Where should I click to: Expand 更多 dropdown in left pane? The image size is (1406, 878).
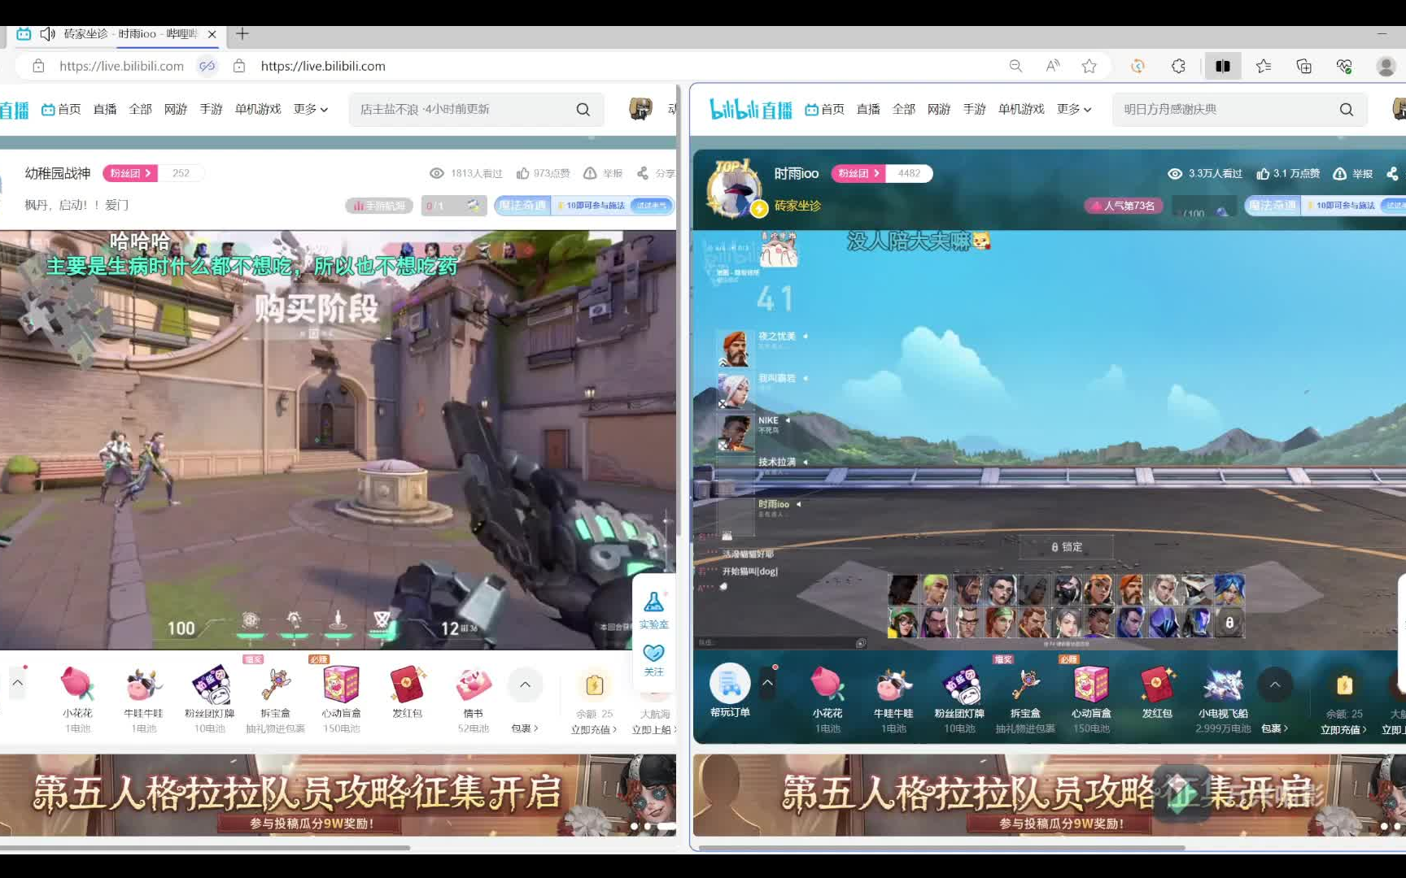[x=311, y=109]
